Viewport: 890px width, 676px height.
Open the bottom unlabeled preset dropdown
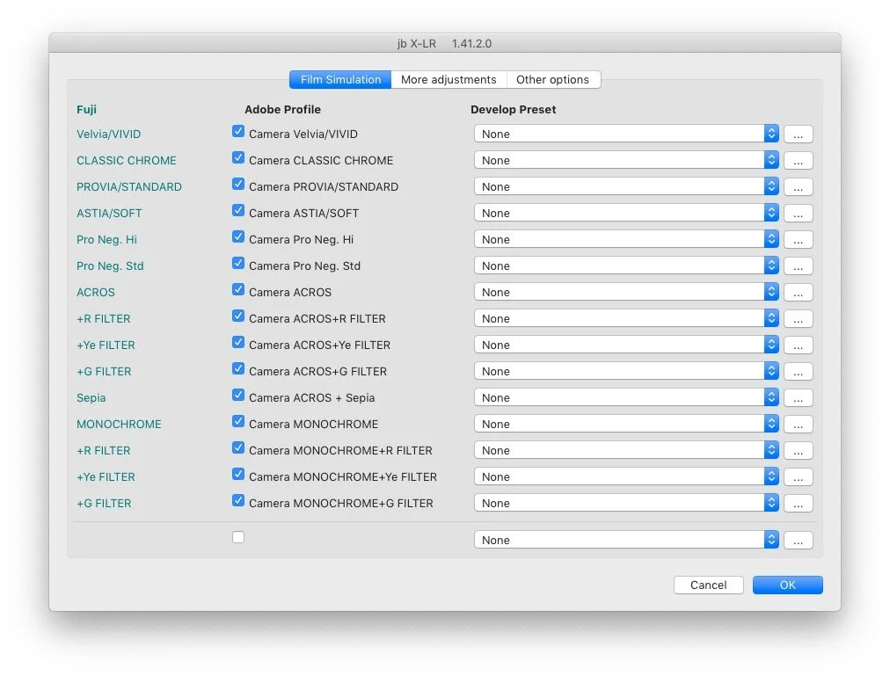click(x=626, y=541)
